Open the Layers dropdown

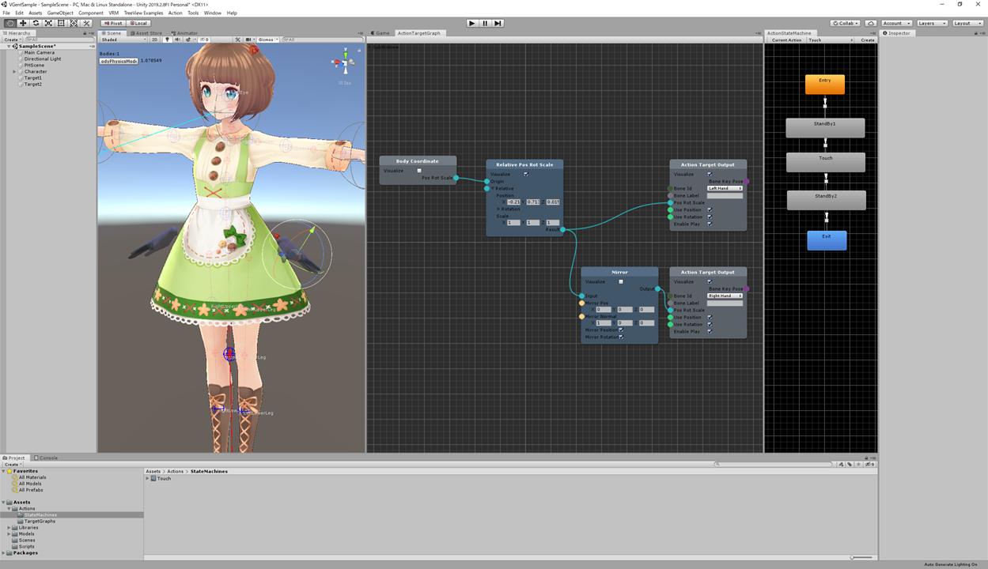tap(931, 23)
